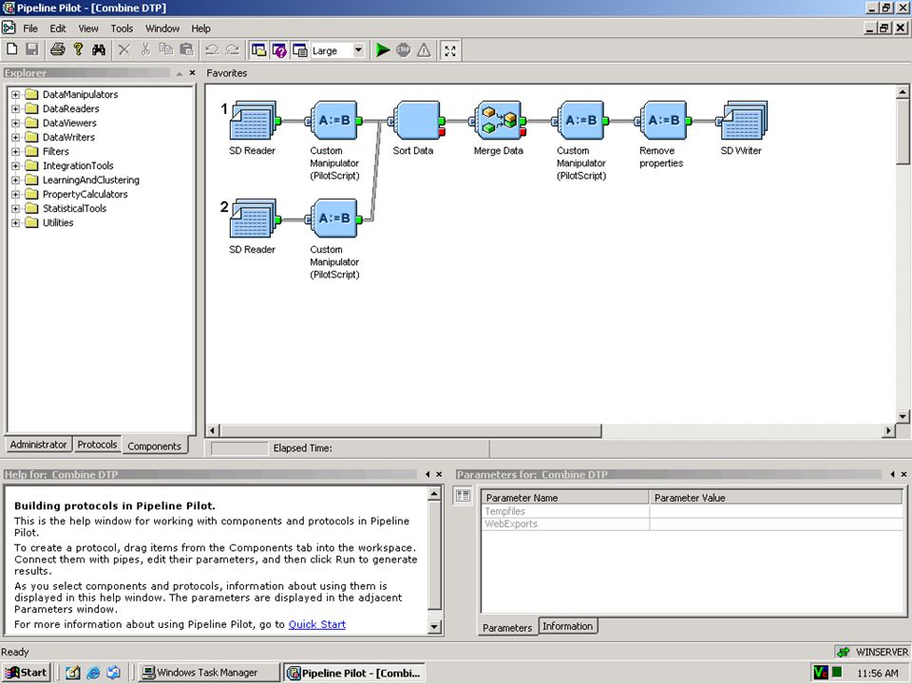
Task: Click the WINSERVER status bar indicator
Action: pyautogui.click(x=872, y=652)
